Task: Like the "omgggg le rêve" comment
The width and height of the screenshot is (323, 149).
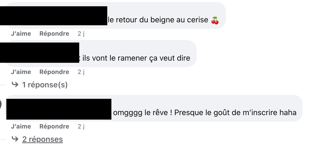Action: [x=21, y=126]
